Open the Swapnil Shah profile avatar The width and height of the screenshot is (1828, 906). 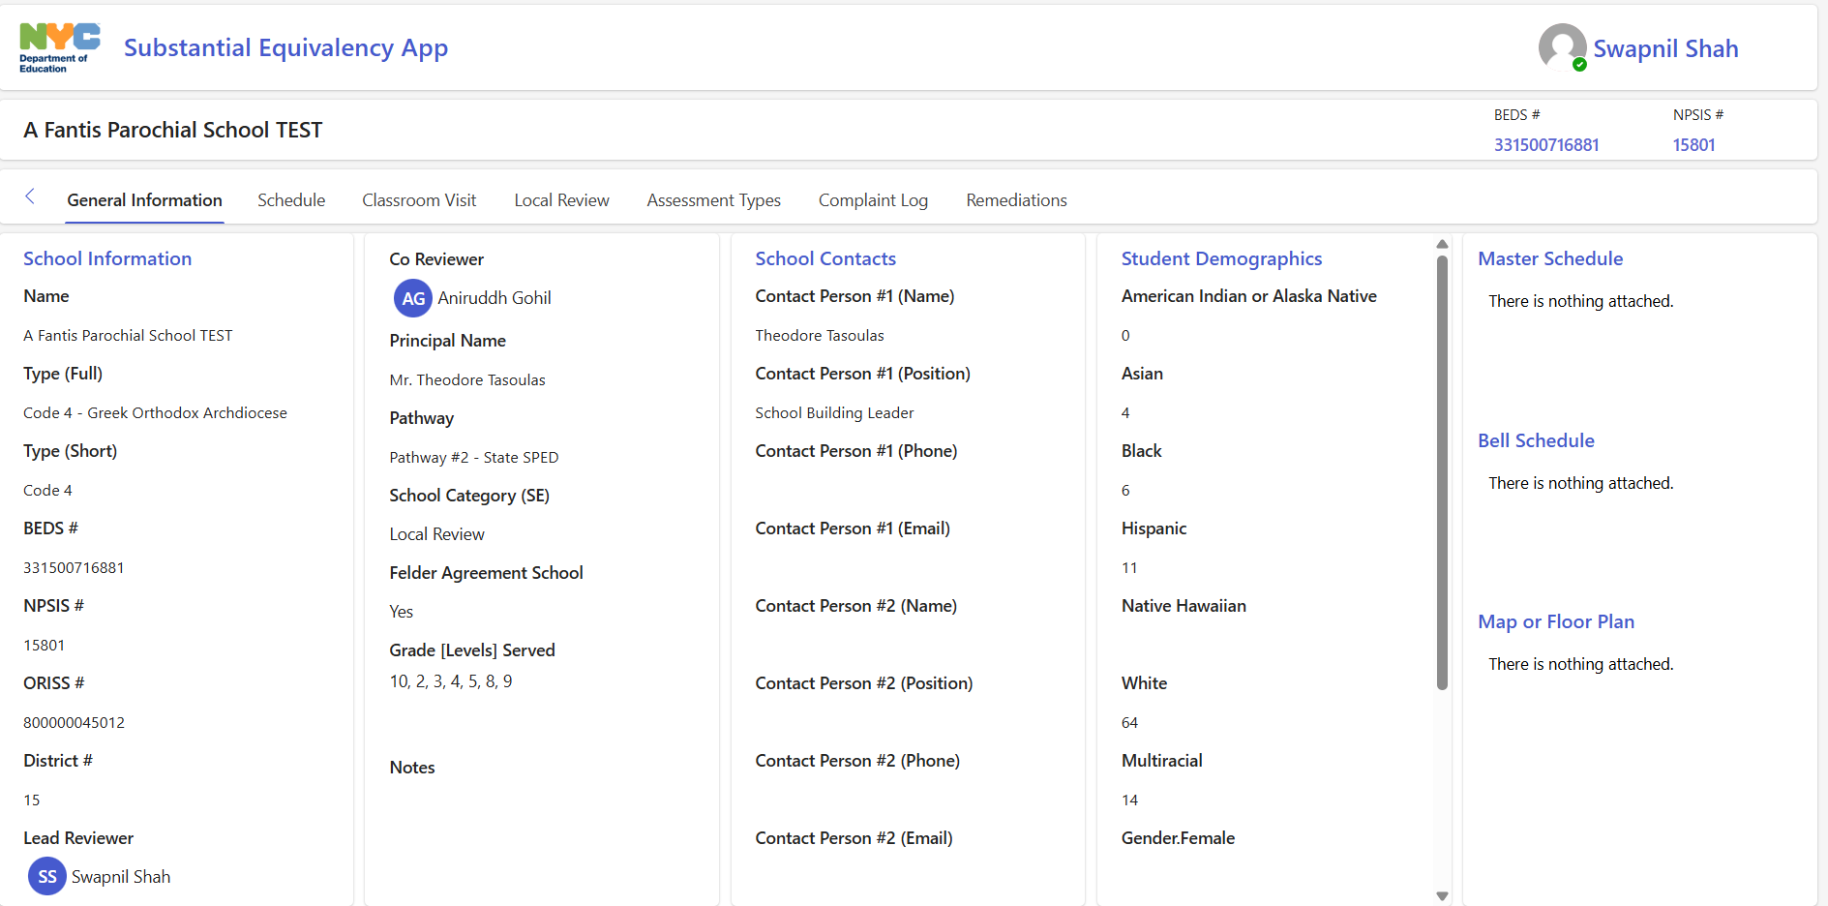1562,47
